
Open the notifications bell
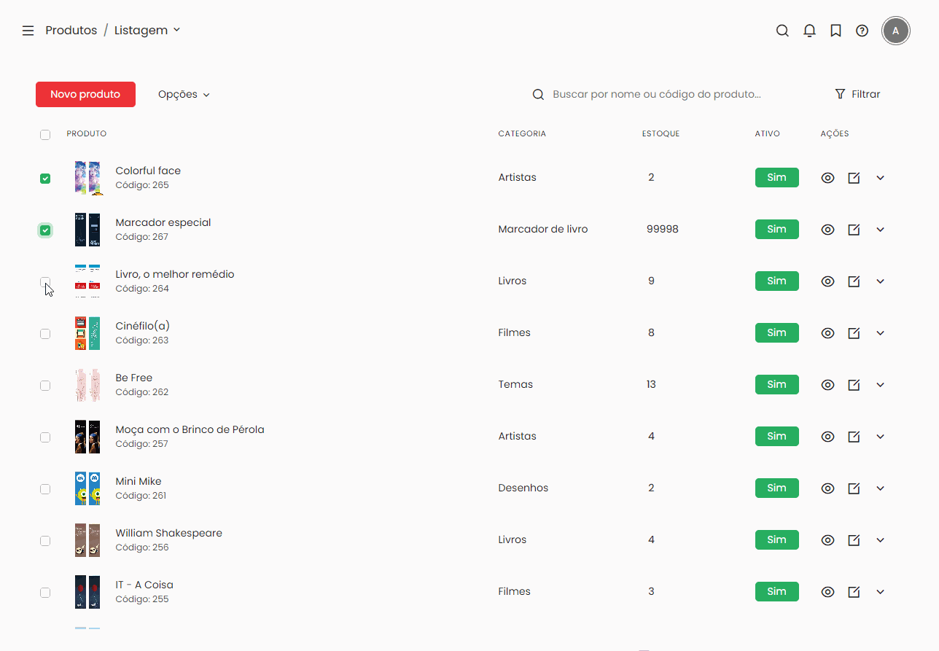(809, 31)
